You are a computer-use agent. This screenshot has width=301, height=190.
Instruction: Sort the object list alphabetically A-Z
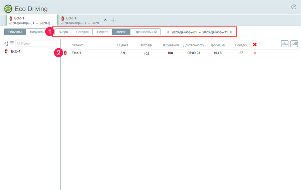[6, 43]
